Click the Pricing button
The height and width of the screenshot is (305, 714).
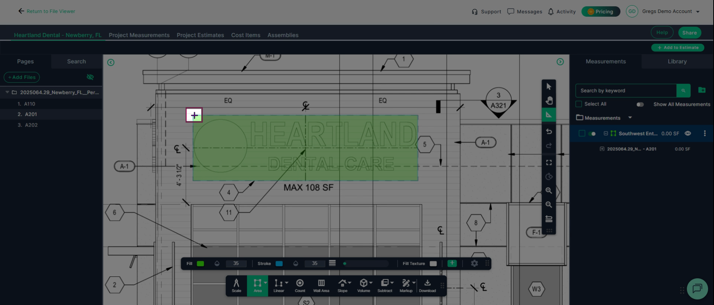coord(601,12)
